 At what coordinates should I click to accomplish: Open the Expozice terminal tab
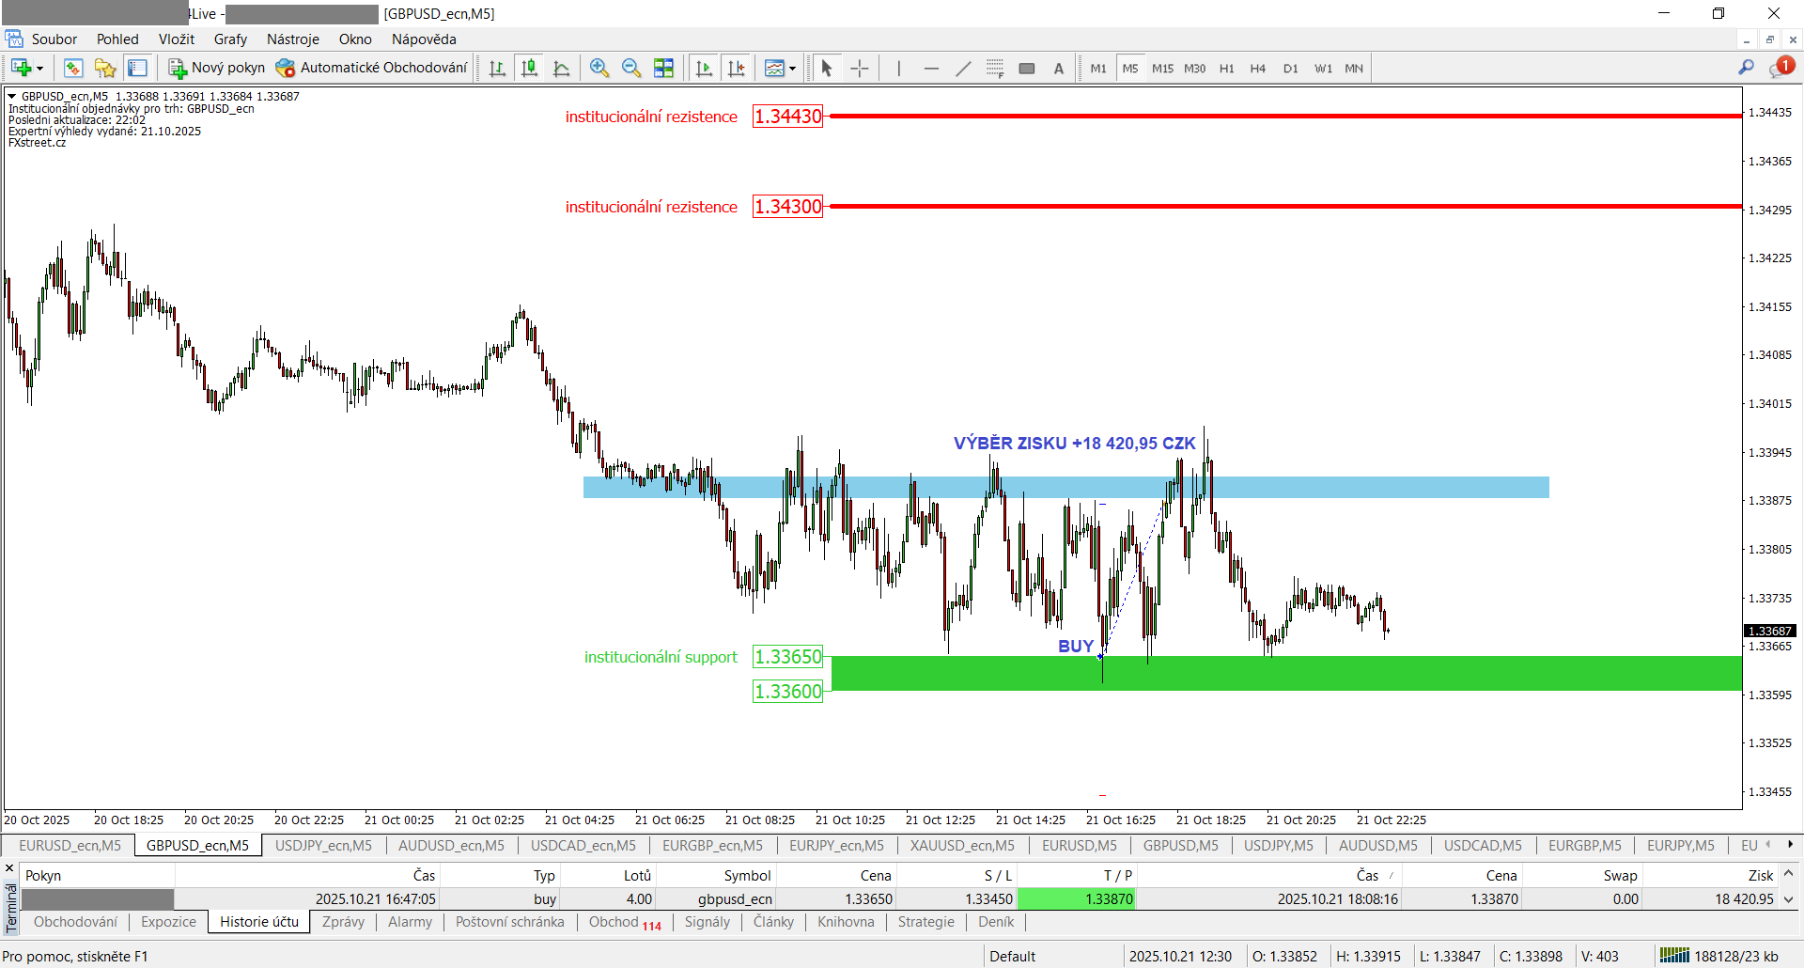pyautogui.click(x=169, y=922)
